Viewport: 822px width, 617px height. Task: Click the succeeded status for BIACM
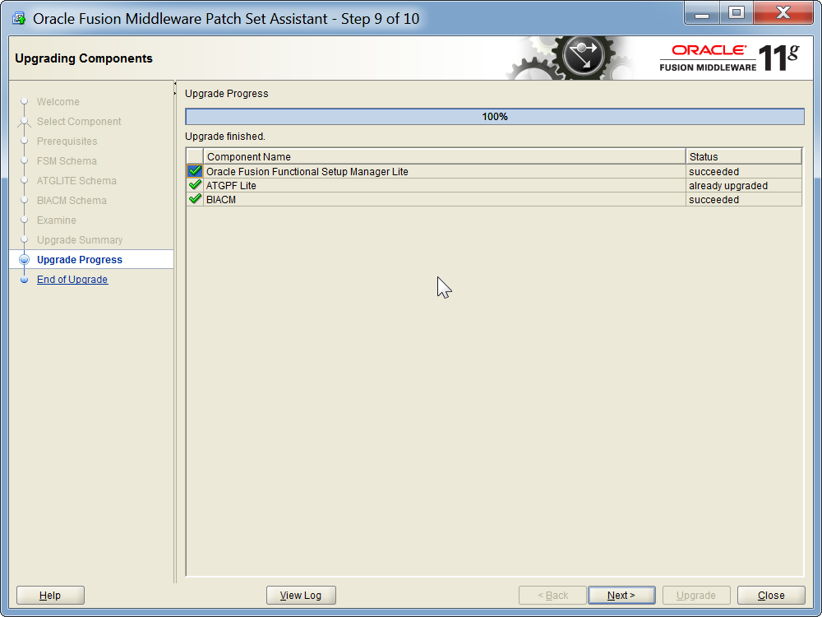point(744,200)
